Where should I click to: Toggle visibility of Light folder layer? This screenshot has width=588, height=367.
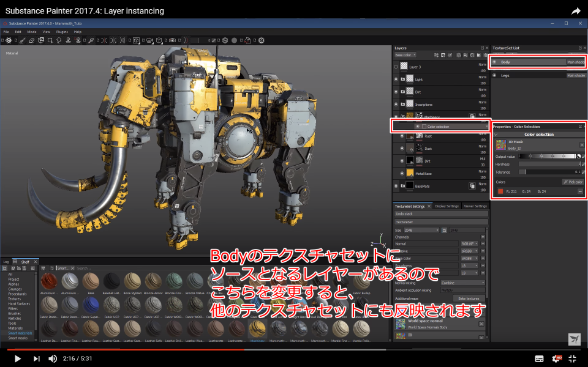[396, 80]
